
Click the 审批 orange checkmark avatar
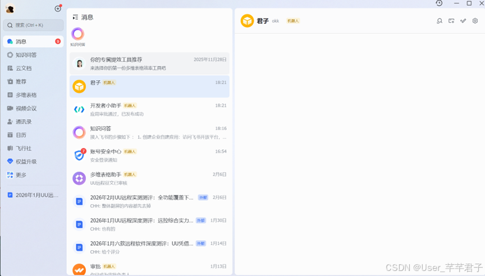click(x=79, y=269)
